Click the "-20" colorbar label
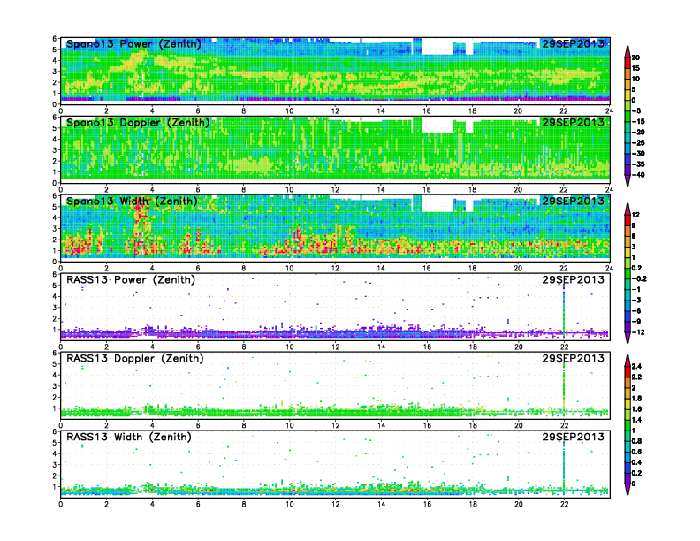The height and width of the screenshot is (541, 700). click(x=638, y=133)
